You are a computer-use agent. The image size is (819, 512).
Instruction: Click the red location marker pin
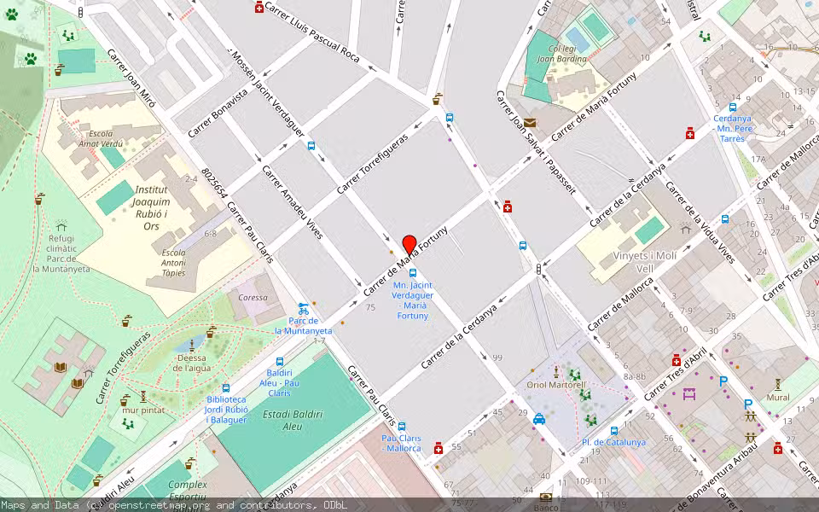pyautogui.click(x=409, y=245)
